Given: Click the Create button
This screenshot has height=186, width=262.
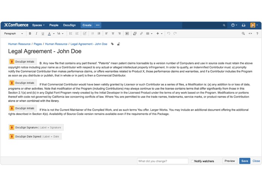Looking at the screenshot, I should pyautogui.click(x=87, y=25).
